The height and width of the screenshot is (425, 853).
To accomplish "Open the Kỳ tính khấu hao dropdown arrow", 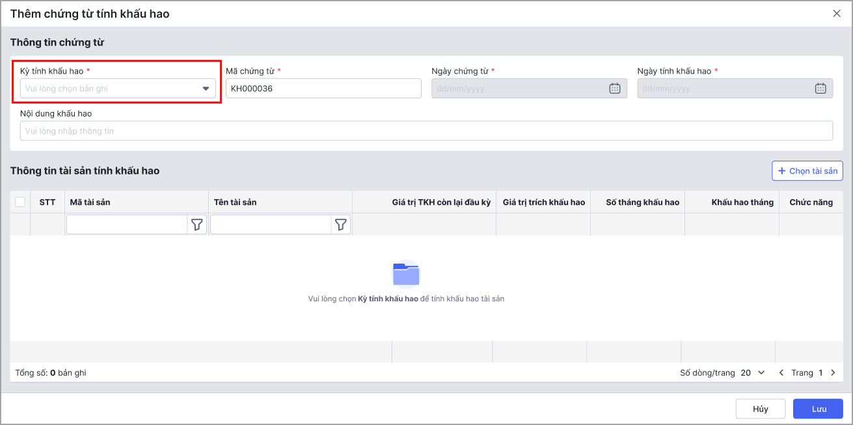I will click(206, 89).
